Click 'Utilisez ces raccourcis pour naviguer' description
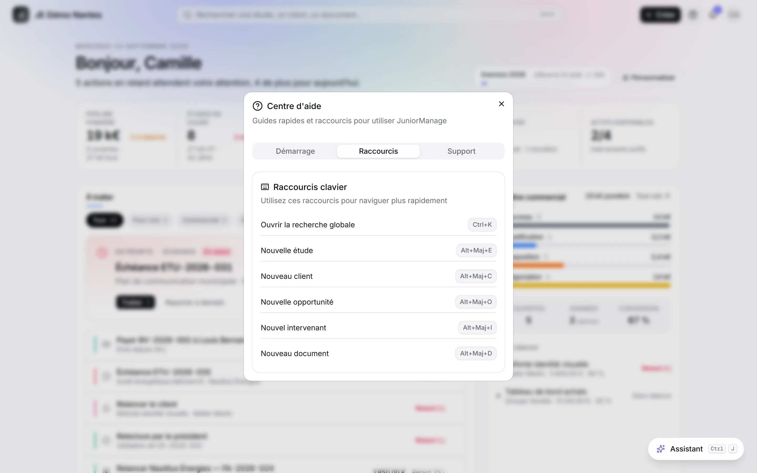The height and width of the screenshot is (473, 757). tap(354, 200)
